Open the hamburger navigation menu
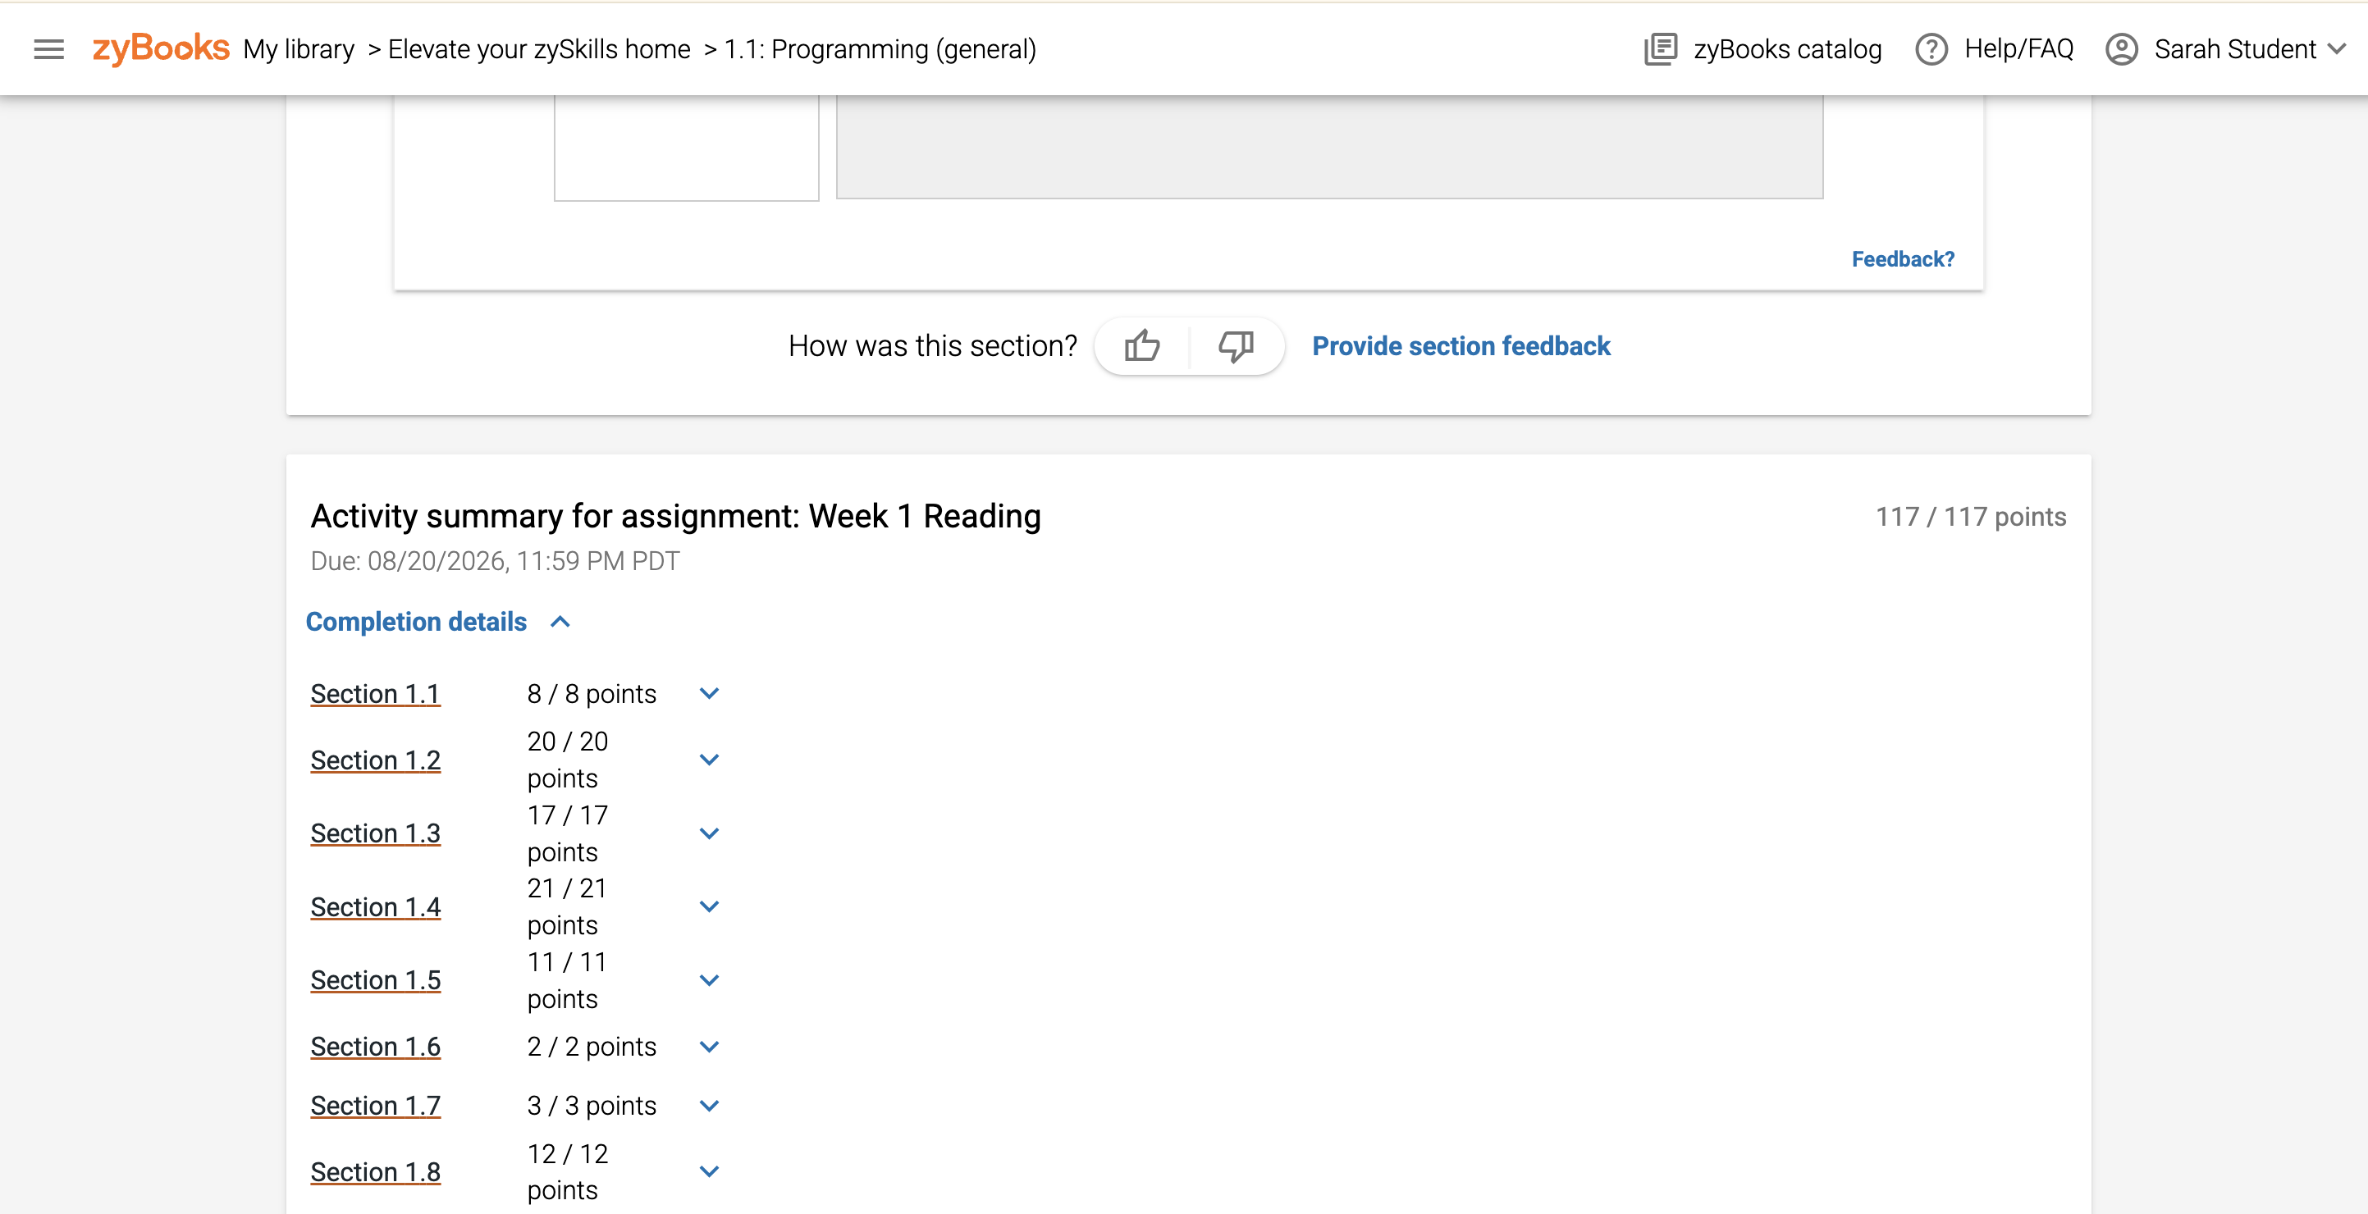This screenshot has height=1214, width=2368. point(48,49)
